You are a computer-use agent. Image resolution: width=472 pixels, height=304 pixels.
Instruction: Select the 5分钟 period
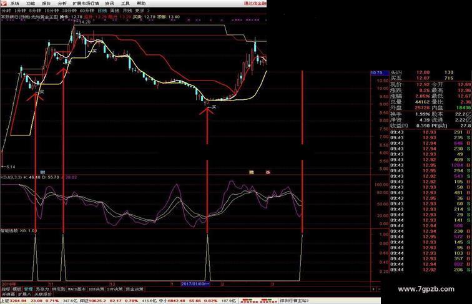[35, 11]
